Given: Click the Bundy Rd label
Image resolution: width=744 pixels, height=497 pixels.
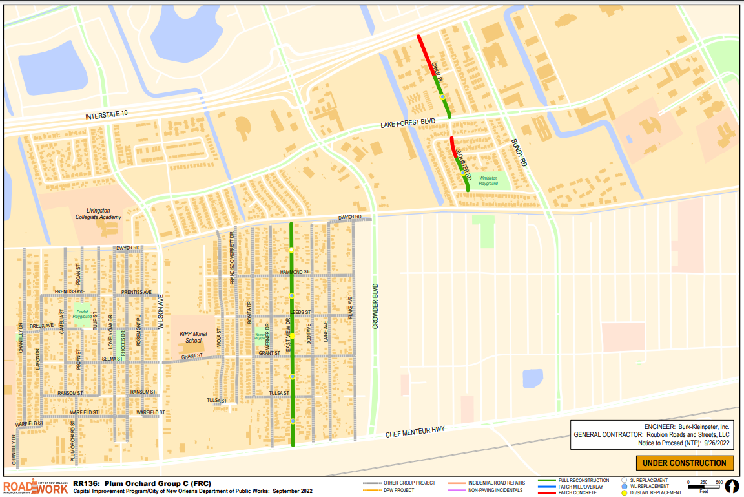Looking at the screenshot, I should 519,153.
